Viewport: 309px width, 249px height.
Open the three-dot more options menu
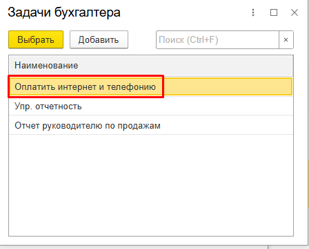coord(253,12)
